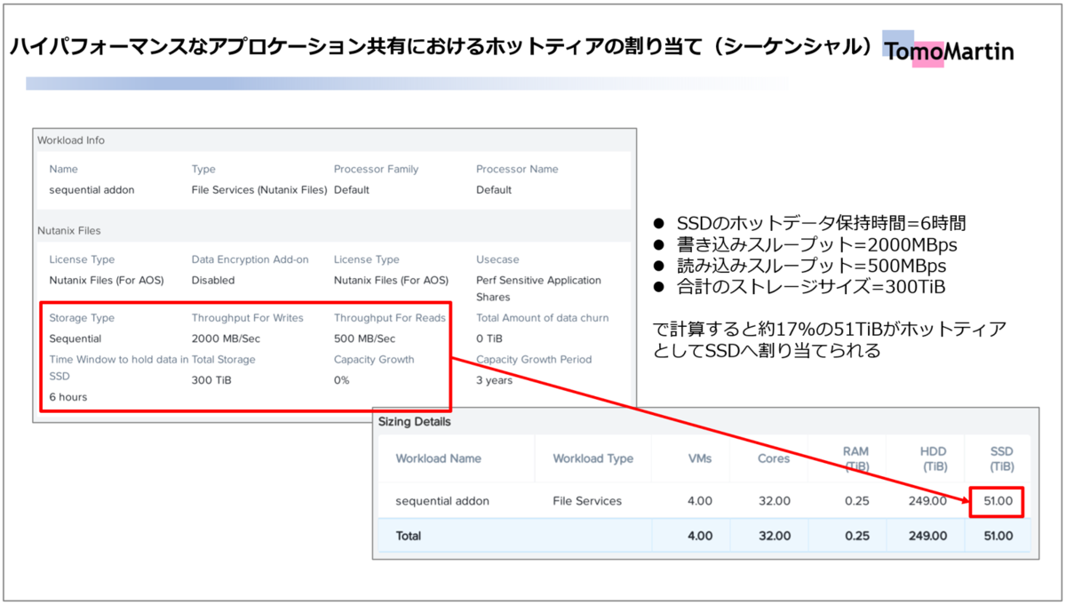Click the 51.00 SSD value in Total row
The width and height of the screenshot is (1066, 605).
coord(998,536)
